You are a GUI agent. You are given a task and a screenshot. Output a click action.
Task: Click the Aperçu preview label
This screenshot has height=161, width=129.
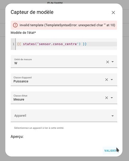[17, 137]
